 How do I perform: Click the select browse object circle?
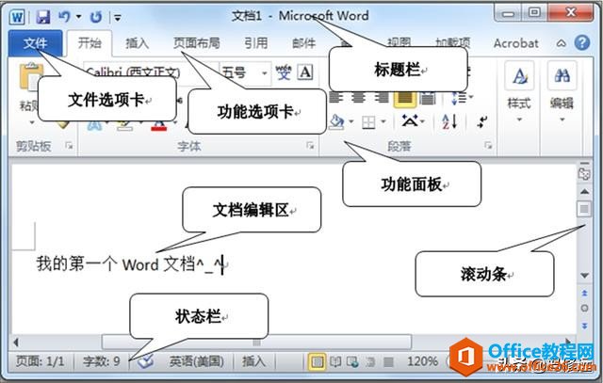point(584,308)
